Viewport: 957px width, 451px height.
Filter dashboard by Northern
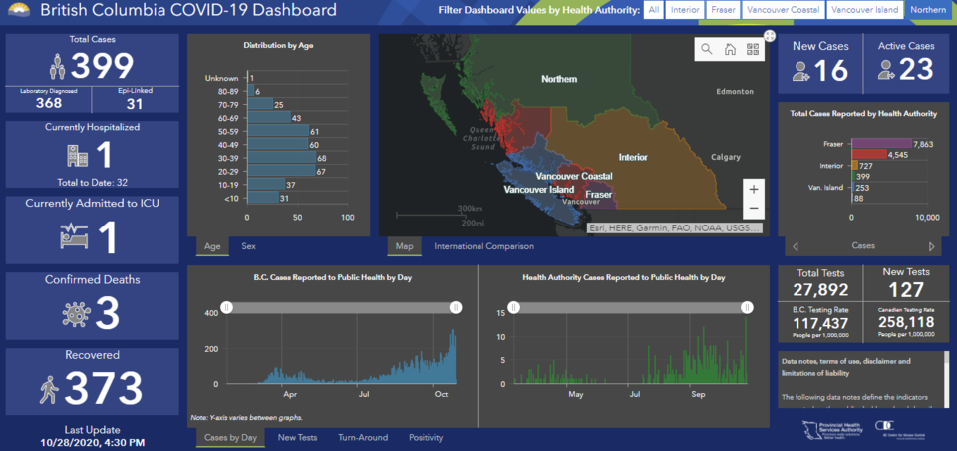click(929, 10)
